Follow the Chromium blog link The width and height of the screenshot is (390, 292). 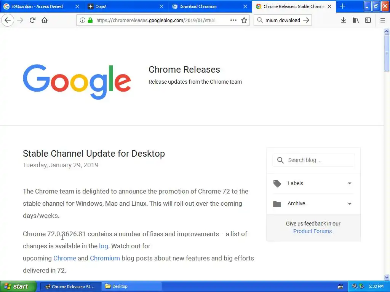105,258
